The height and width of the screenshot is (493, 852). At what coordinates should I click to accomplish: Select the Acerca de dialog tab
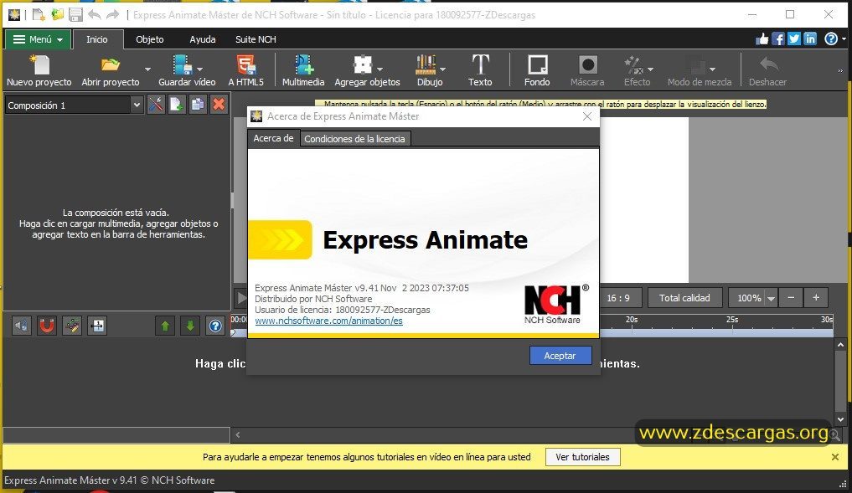pos(273,138)
